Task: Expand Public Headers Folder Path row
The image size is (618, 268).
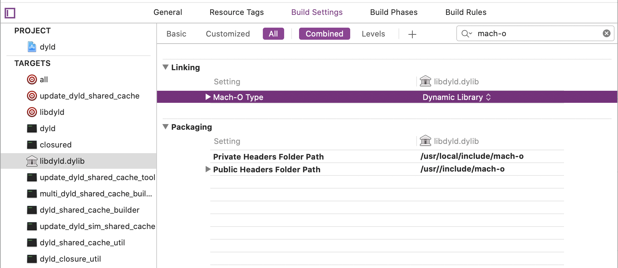Action: (208, 169)
